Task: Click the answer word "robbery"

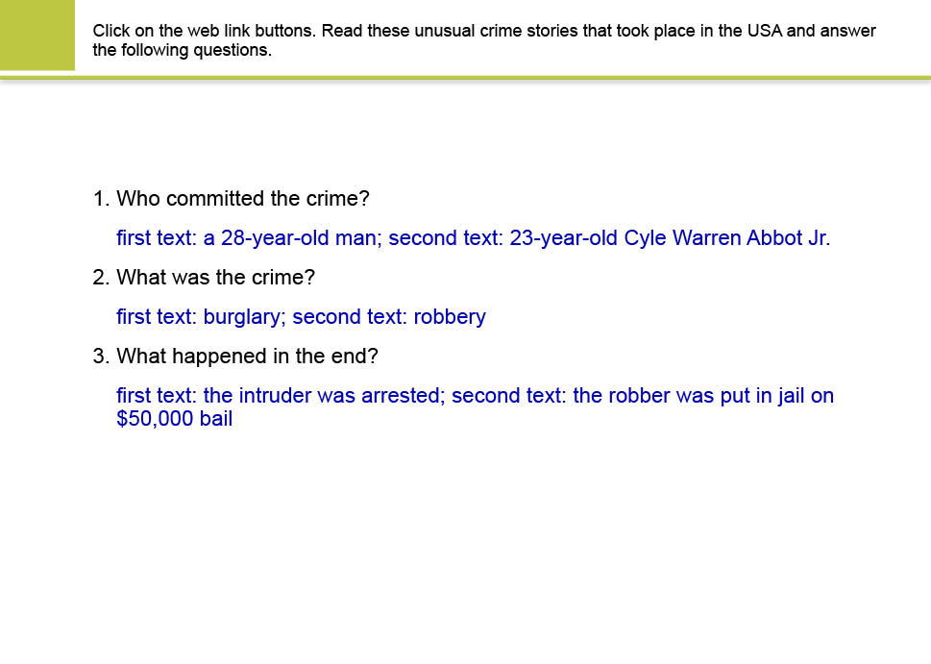Action: tap(450, 317)
